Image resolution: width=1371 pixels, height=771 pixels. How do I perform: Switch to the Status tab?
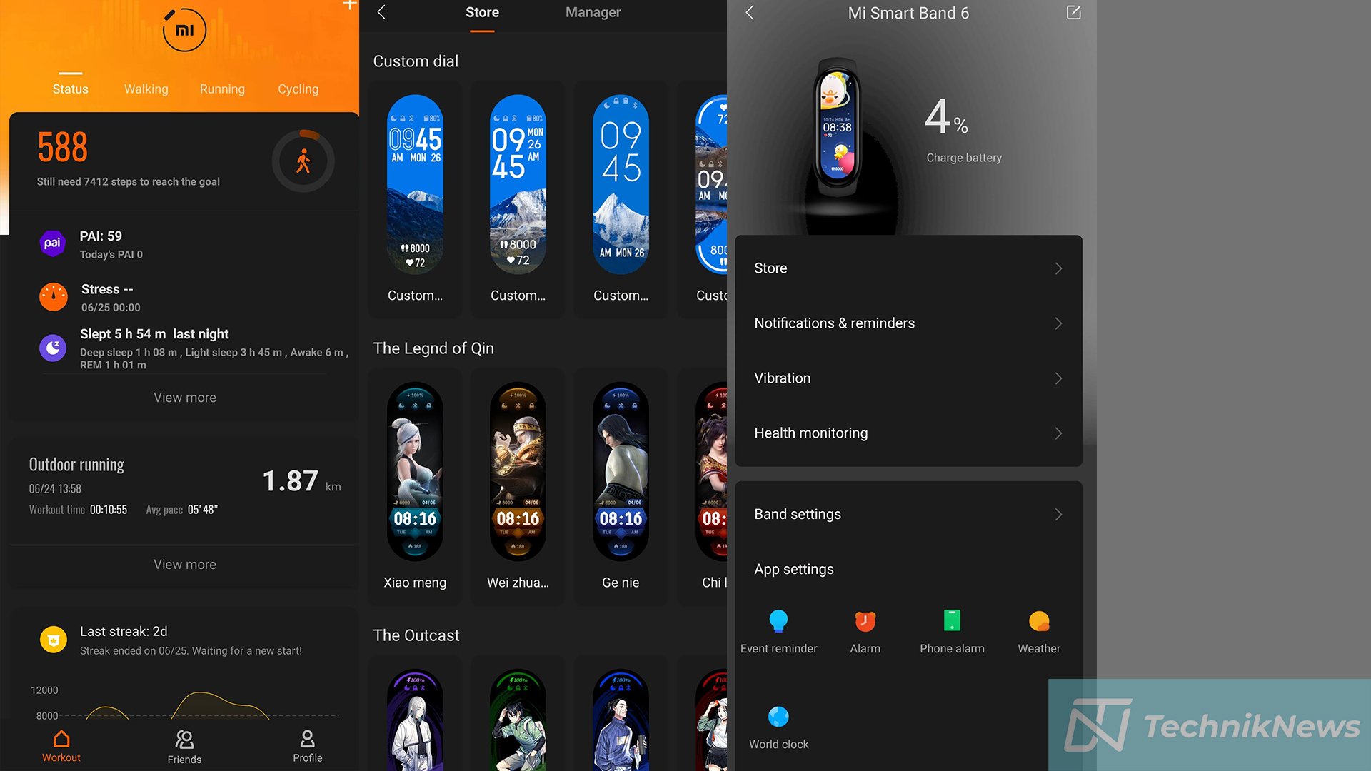71,89
